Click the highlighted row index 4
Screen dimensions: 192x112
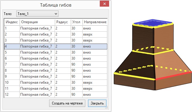pyautogui.click(x=56, y=46)
